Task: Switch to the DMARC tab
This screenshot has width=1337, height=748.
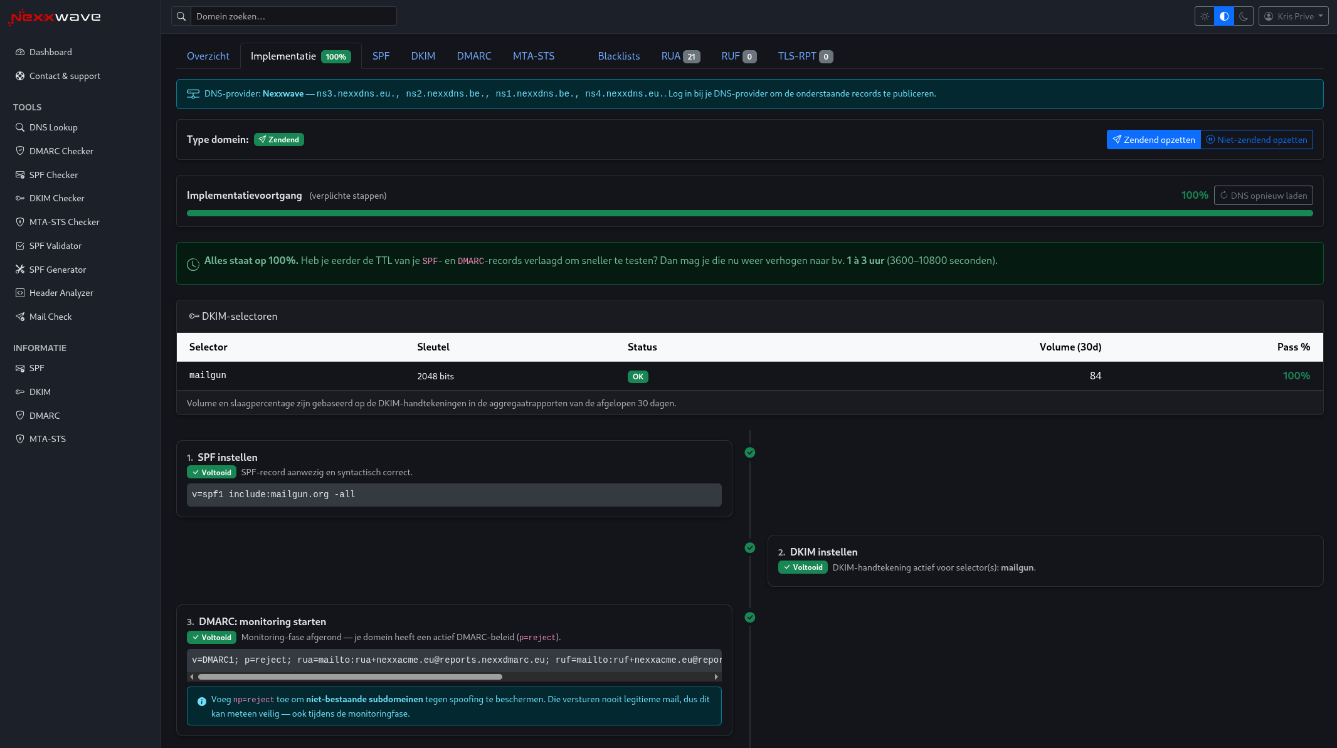Action: 474,56
